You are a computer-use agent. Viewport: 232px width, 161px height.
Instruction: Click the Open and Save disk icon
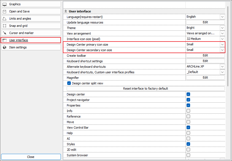pyautogui.click(x=5, y=11)
